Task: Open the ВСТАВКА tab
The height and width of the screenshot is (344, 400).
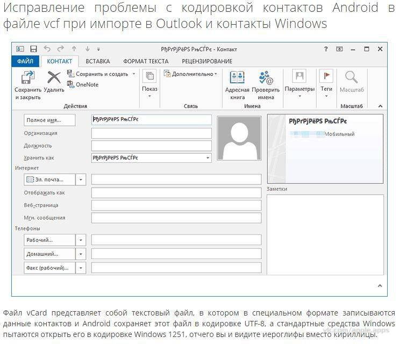Action: click(x=98, y=61)
